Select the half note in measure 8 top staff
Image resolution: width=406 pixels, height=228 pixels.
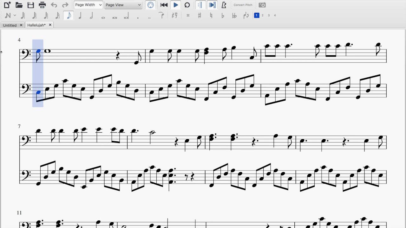pyautogui.click(x=153, y=132)
